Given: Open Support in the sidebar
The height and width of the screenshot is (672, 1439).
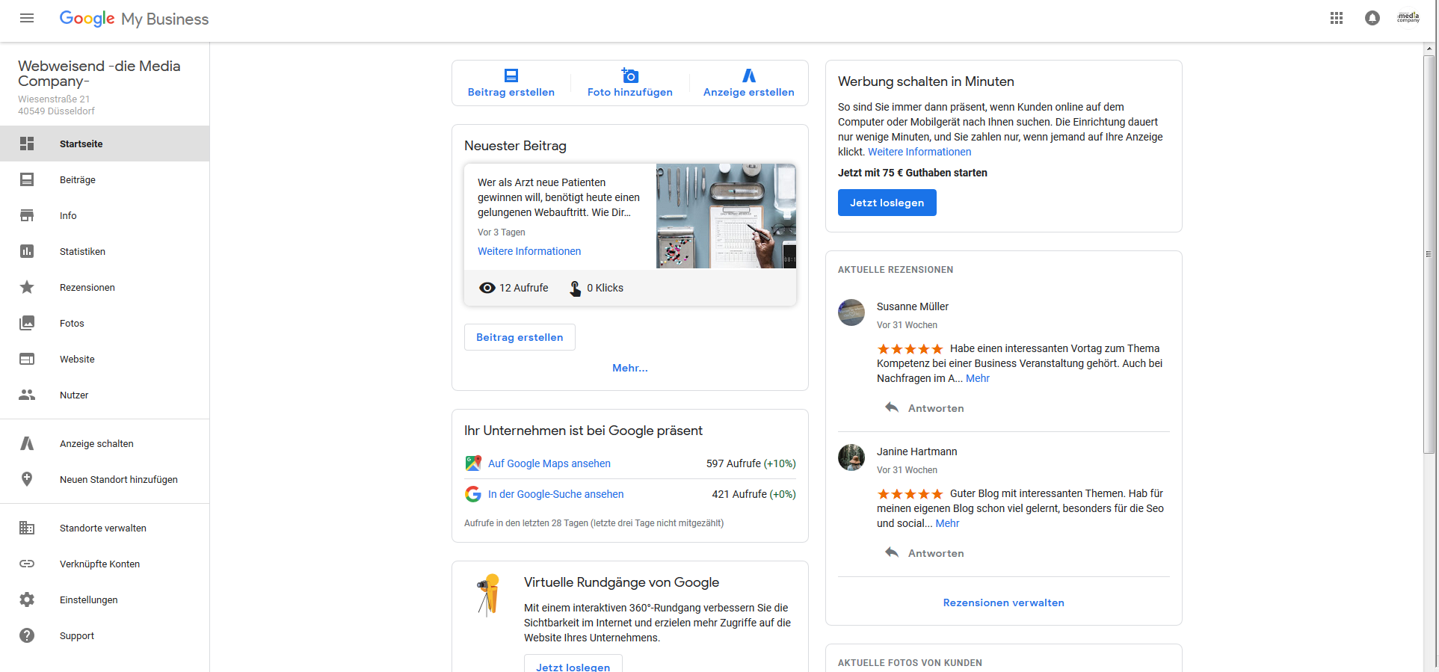Looking at the screenshot, I should (x=105, y=635).
